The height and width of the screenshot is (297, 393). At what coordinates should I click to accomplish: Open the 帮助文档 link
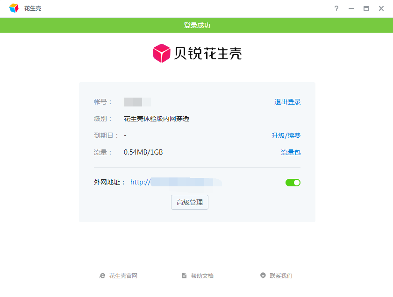(x=202, y=276)
